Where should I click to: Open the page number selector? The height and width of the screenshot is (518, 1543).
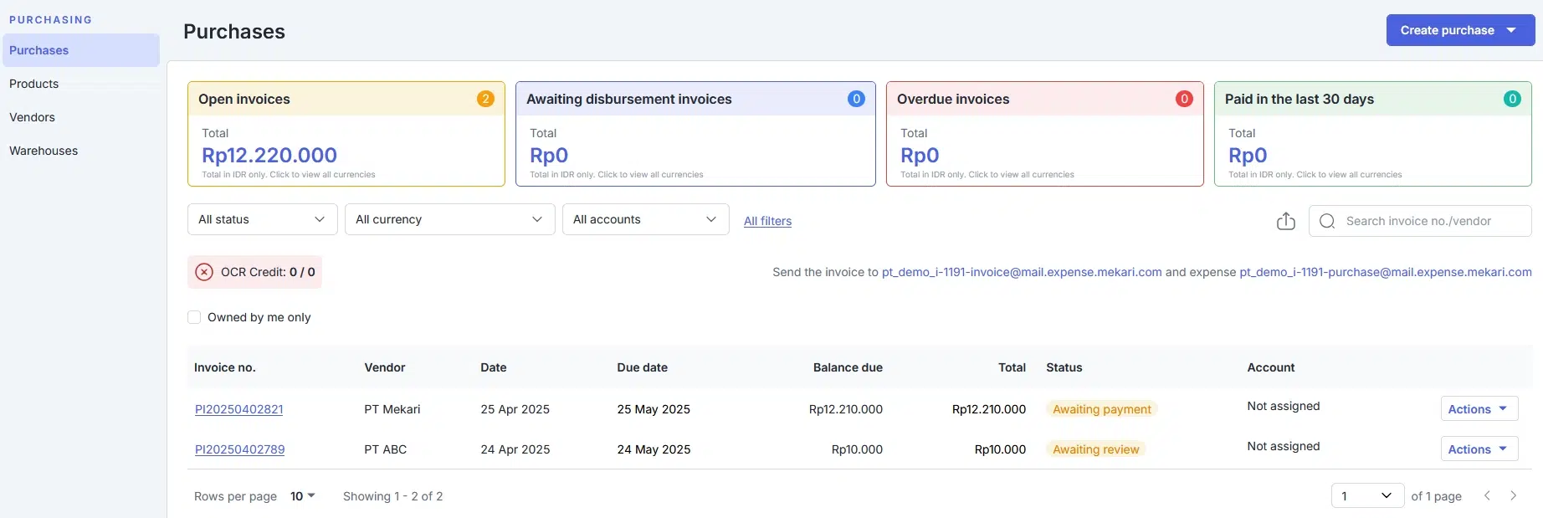(1367, 495)
